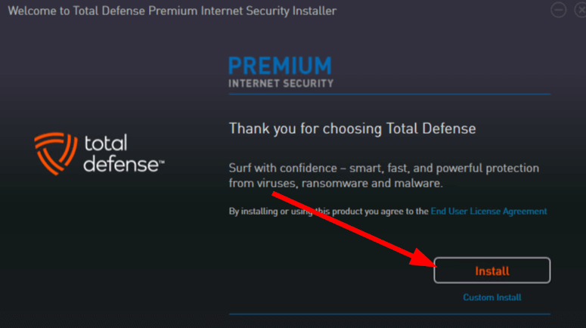Click the blue PREMIUM heading
This screenshot has height=328, width=586.
[280, 66]
